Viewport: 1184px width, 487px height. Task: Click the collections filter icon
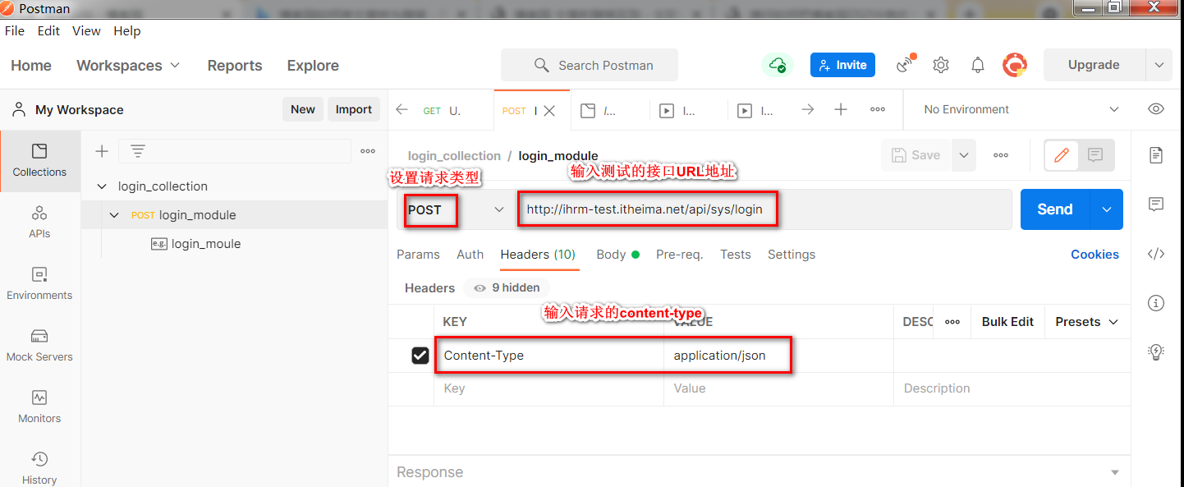click(x=138, y=151)
